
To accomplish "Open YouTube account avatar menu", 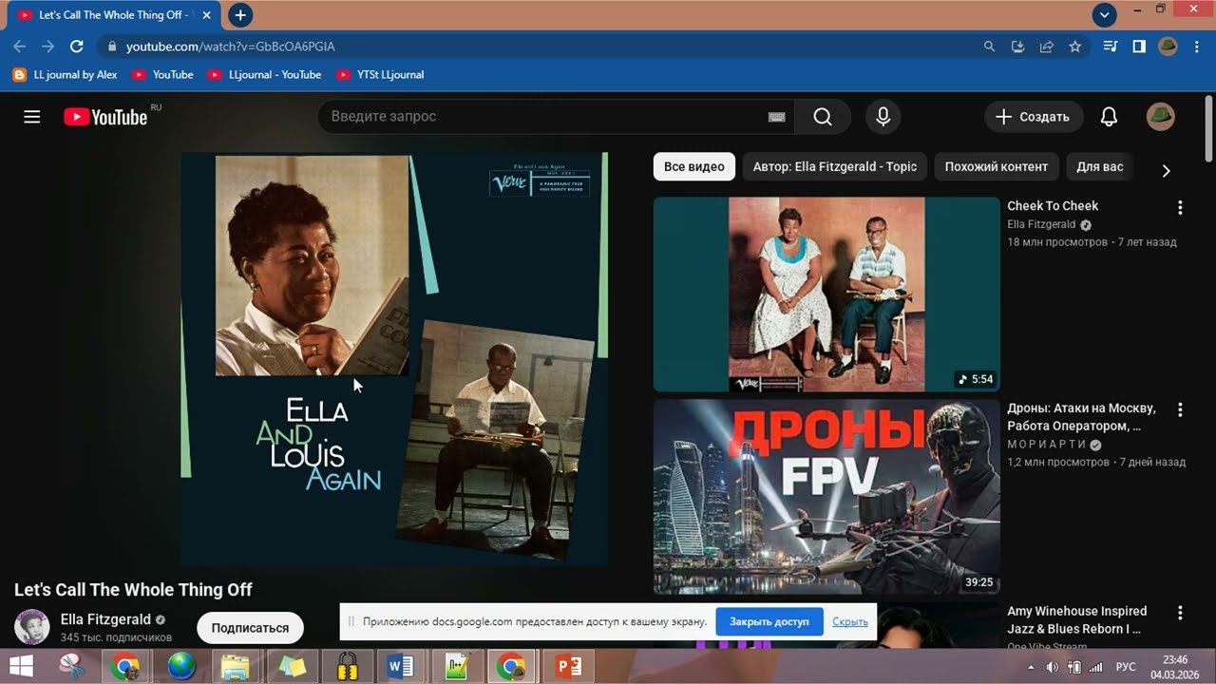I will tap(1161, 117).
